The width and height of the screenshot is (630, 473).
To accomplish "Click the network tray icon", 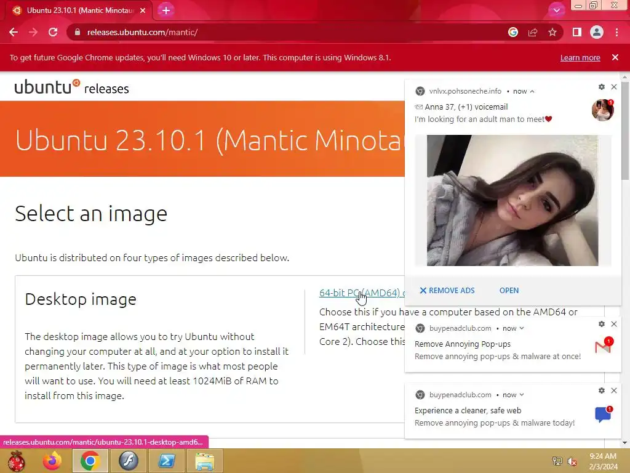I will [557, 461].
